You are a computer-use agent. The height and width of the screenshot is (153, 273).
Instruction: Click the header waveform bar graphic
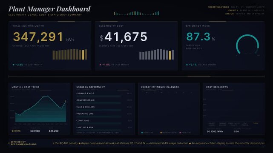[x=136, y=13]
